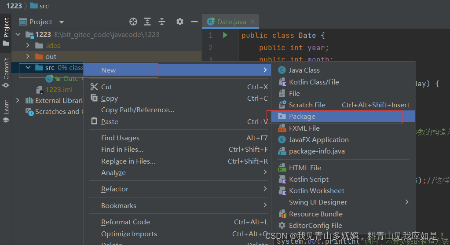The height and width of the screenshot is (245, 450).
Task: Collapse the src folder in tree
Action: point(28,68)
